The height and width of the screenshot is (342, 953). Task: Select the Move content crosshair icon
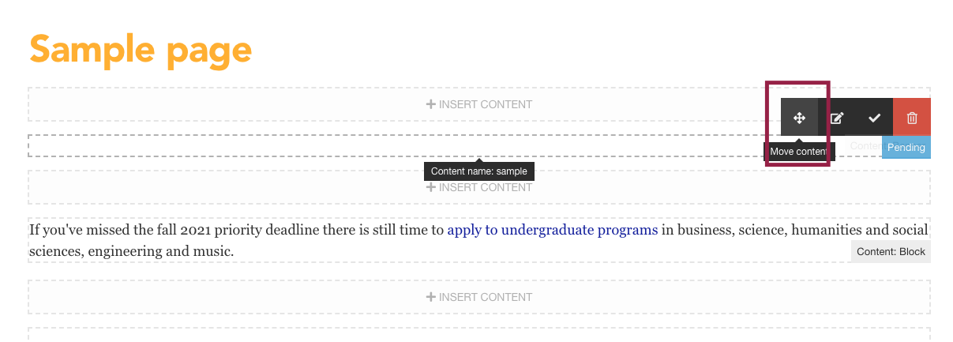tap(799, 118)
